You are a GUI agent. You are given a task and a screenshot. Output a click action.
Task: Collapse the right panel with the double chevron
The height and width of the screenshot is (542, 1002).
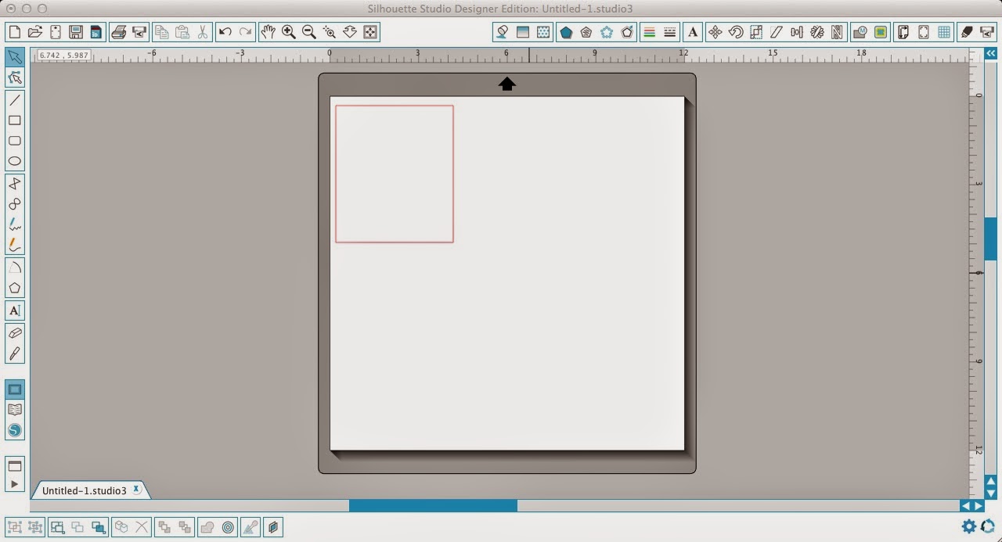(990, 53)
